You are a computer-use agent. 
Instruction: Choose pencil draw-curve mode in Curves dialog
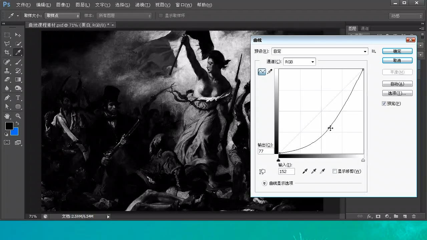tap(270, 72)
